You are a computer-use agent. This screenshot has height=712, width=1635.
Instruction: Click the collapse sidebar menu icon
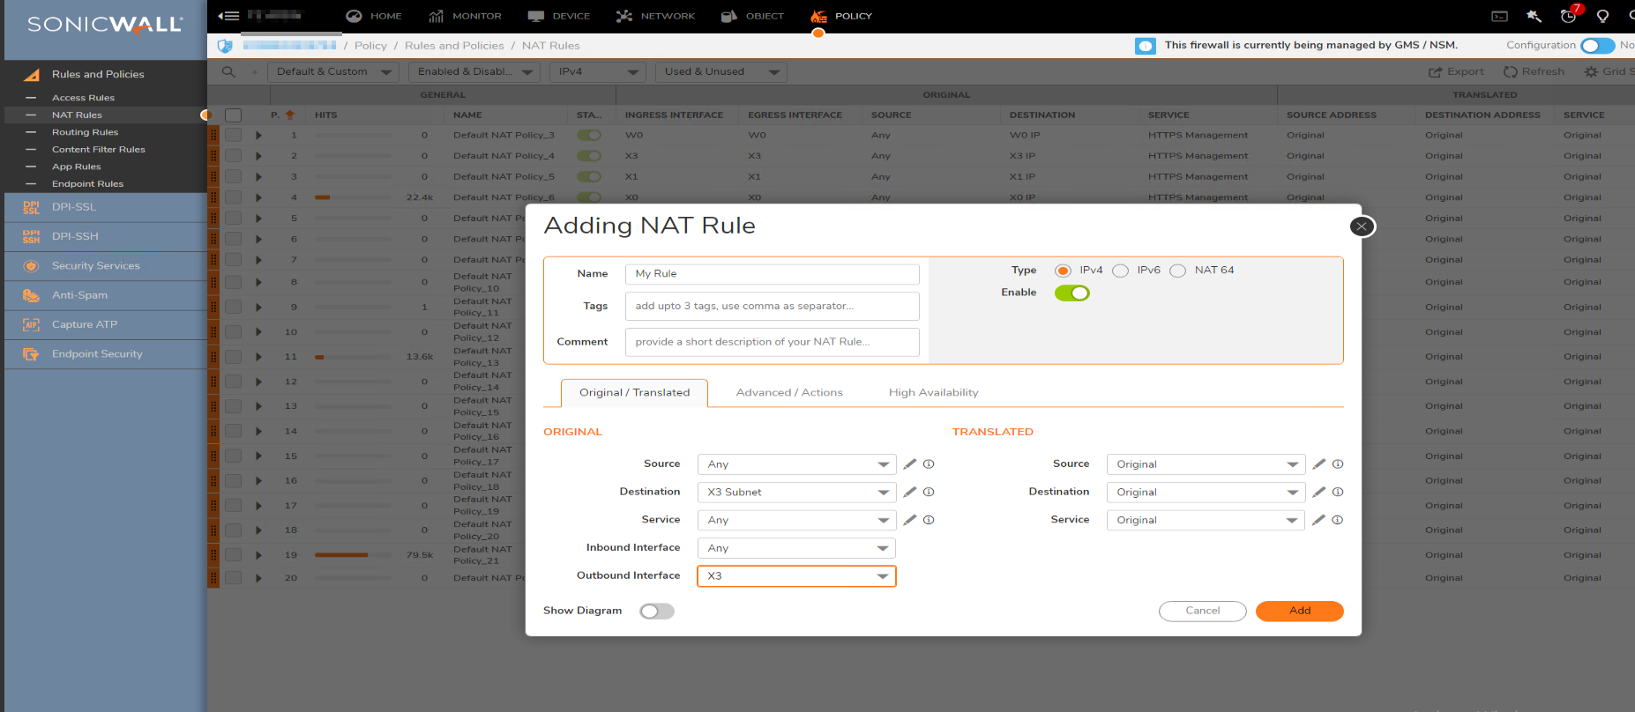[x=228, y=16]
